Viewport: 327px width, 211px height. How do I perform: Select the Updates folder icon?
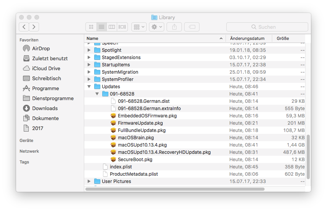pos(97,86)
